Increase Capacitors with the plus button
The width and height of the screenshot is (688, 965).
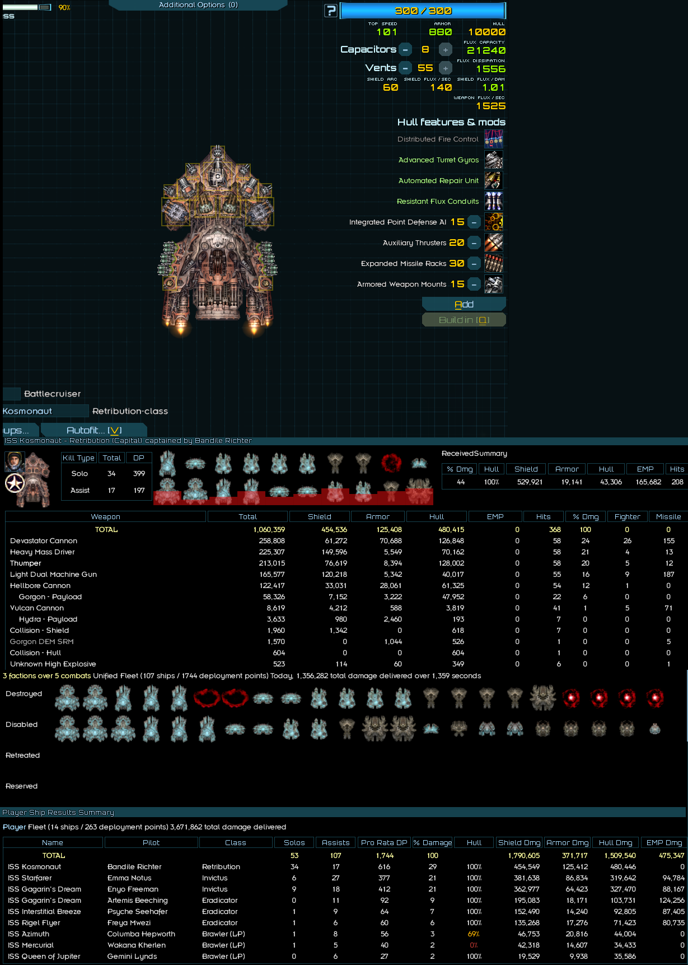(x=446, y=50)
